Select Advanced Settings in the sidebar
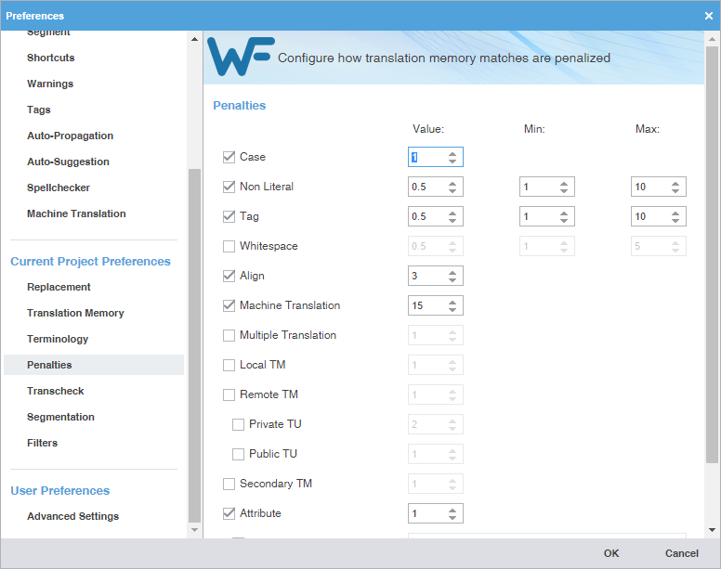This screenshot has width=721, height=569. (72, 516)
